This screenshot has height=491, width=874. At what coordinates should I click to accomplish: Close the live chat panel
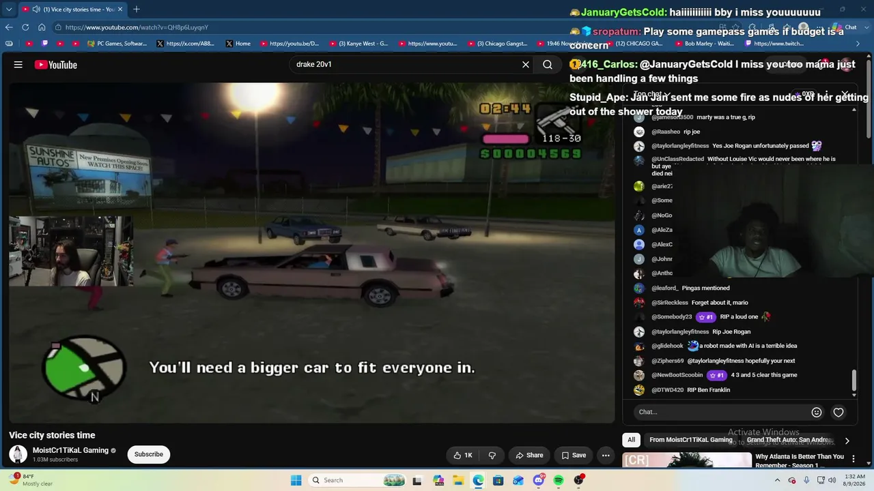coord(845,94)
